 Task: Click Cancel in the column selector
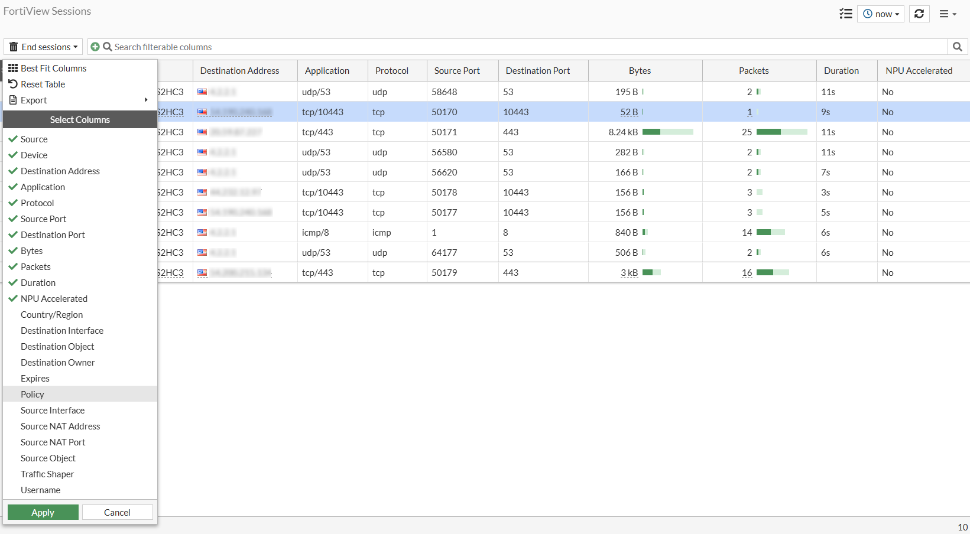117,513
